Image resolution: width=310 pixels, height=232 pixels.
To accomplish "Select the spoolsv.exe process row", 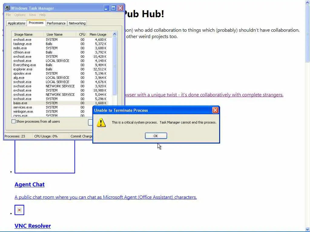I will 60,73.
